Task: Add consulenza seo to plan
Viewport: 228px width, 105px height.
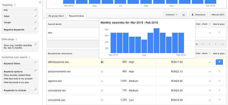Action: pyautogui.click(x=219, y=90)
